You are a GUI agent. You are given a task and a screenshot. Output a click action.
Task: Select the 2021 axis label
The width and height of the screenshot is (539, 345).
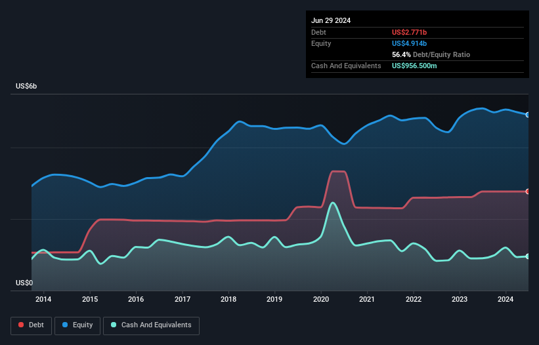point(367,299)
